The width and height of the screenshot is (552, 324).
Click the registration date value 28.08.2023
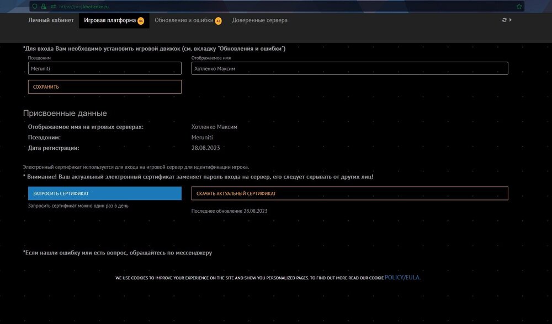click(205, 148)
